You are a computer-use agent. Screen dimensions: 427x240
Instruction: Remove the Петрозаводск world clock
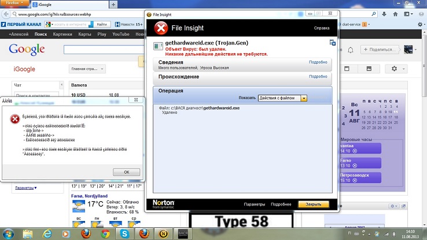pyautogui.click(x=355, y=180)
